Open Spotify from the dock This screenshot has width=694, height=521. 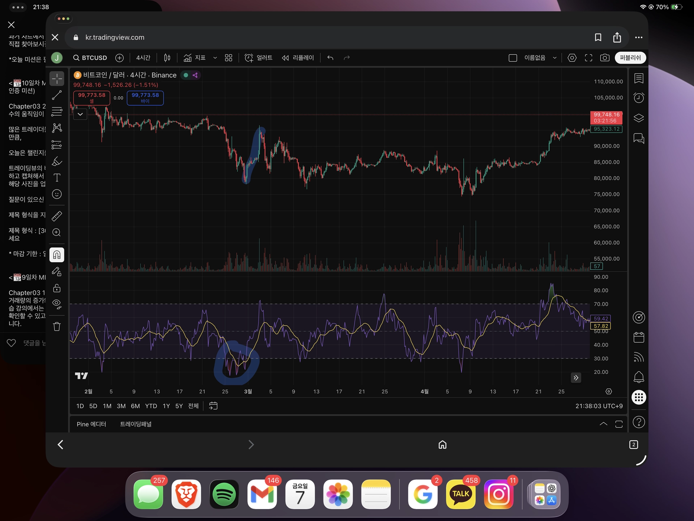pos(224,494)
